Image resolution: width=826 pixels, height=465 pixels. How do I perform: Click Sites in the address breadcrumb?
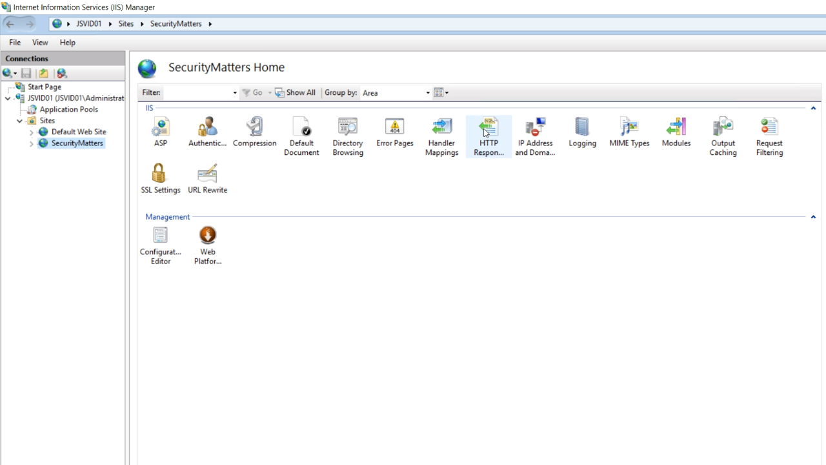pos(126,24)
